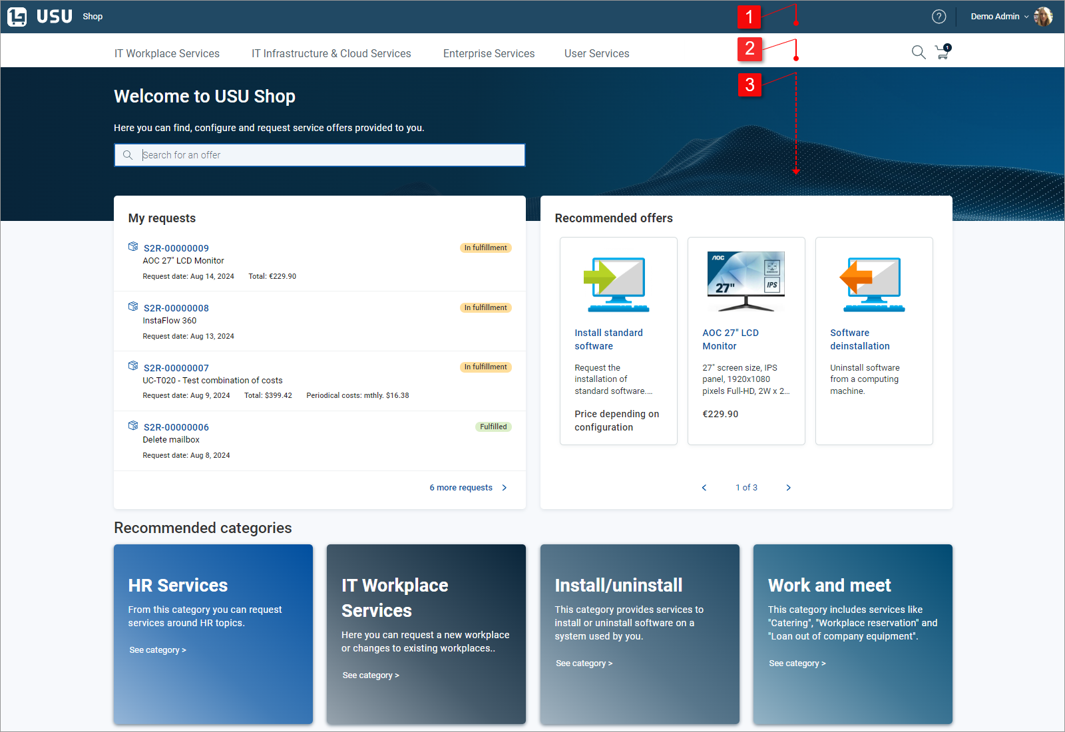Open Enterprise Services menu

pyautogui.click(x=489, y=53)
